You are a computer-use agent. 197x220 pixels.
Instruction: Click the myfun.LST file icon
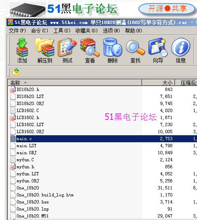(13, 174)
